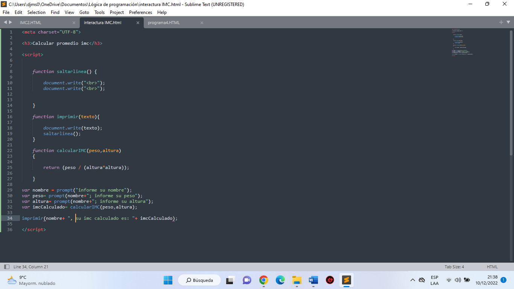The image size is (514, 289).
Task: Open the chat video app on taskbar
Action: (247, 280)
